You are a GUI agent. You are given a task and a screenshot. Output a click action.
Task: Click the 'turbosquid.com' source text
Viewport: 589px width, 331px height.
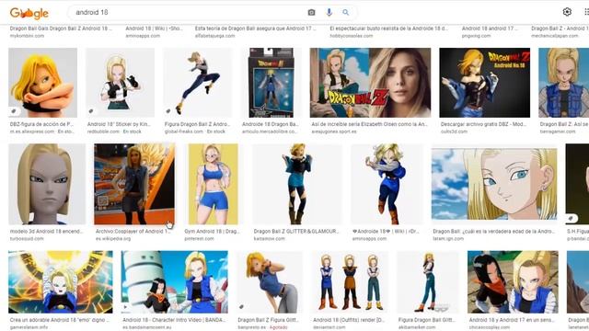pos(27,239)
